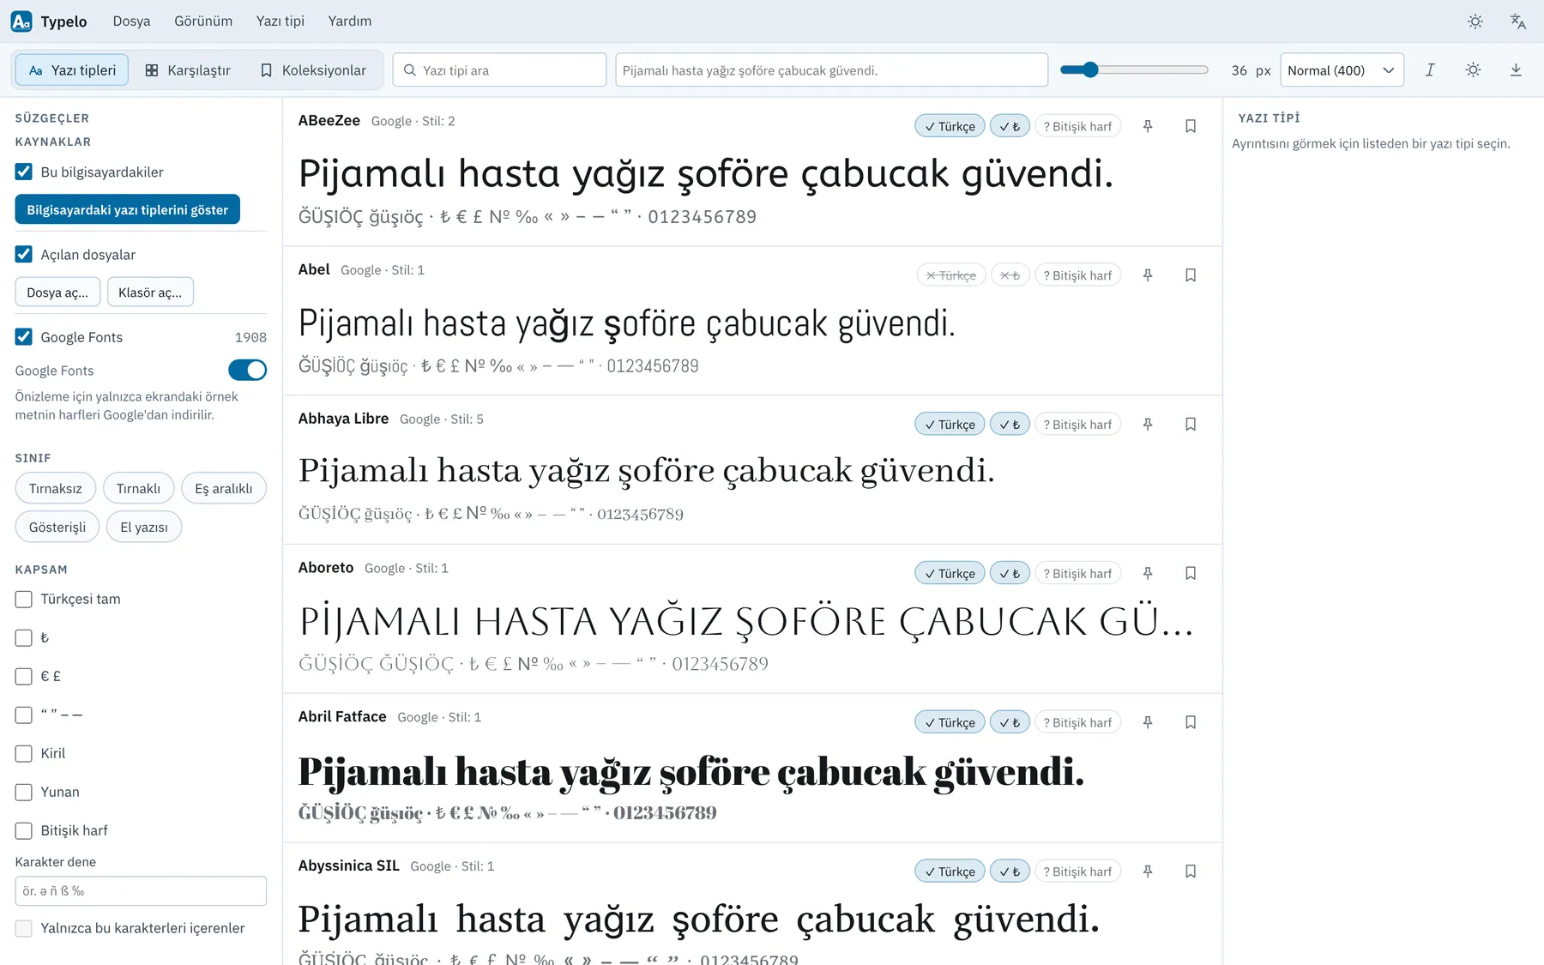Switch to Koleksiyonlar tab
Viewport: 1544px width, 965px height.
tap(313, 70)
